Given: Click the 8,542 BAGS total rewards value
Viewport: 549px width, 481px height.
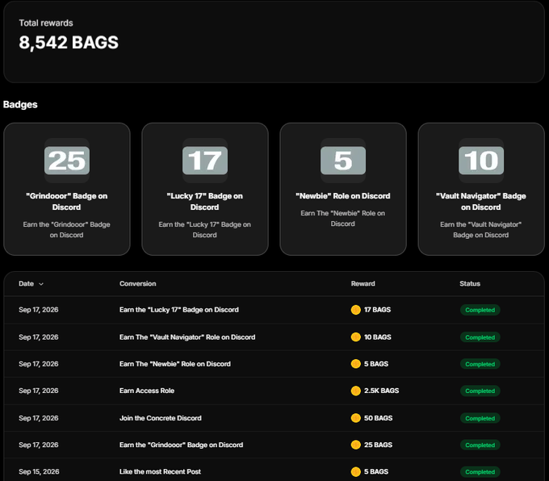Looking at the screenshot, I should pyautogui.click(x=69, y=43).
